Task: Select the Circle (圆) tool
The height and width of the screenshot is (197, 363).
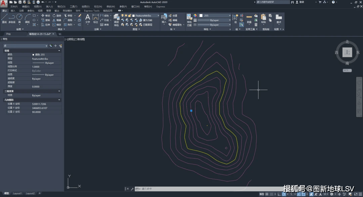Action: click(19, 19)
